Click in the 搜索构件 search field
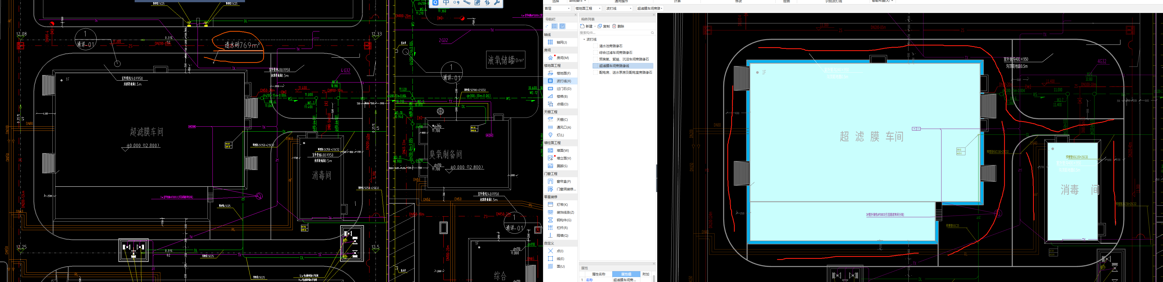 click(x=614, y=33)
